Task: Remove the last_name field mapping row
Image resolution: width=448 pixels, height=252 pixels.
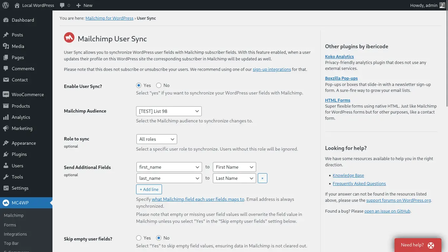Action: [x=262, y=178]
